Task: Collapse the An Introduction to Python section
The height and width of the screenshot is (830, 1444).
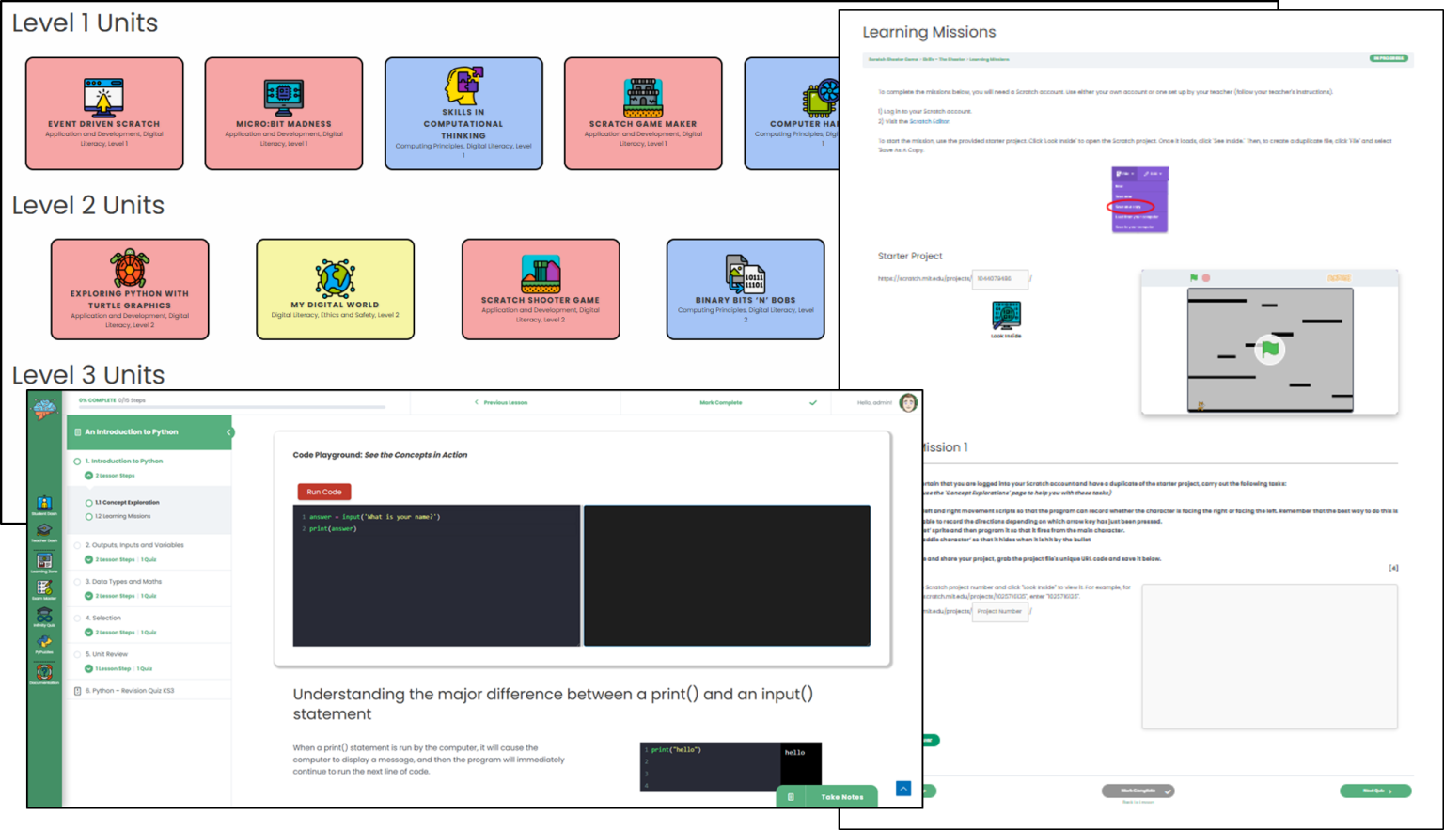Action: tap(228, 432)
